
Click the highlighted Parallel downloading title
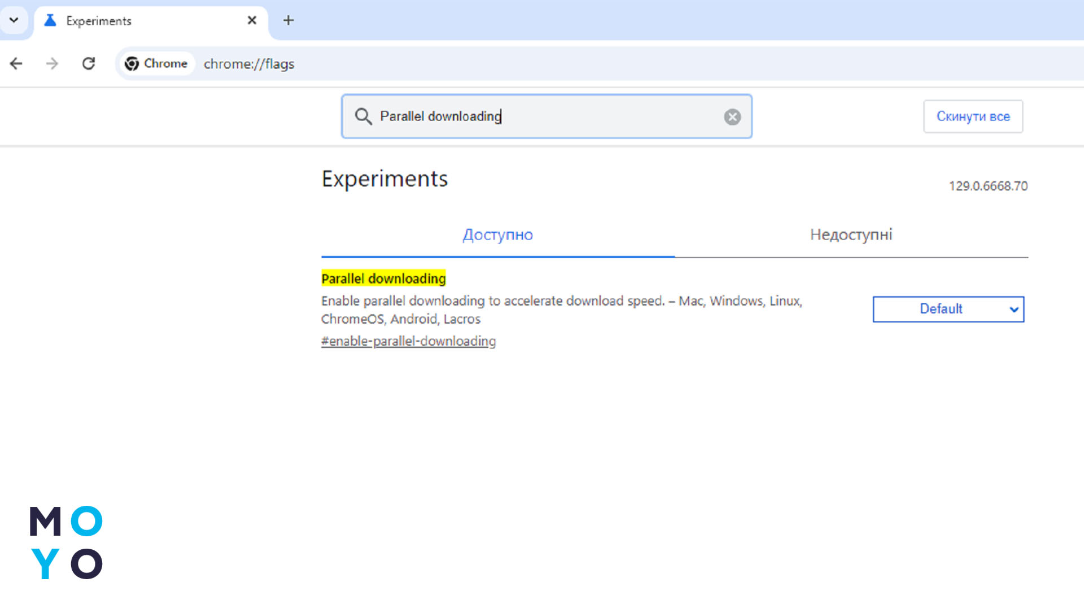pos(383,279)
